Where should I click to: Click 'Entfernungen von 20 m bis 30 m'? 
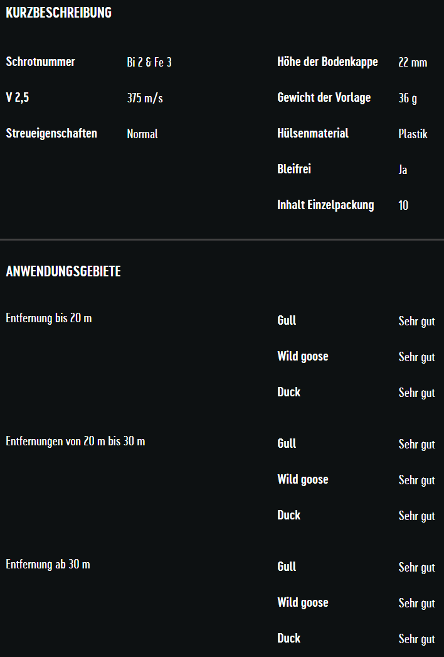pyautogui.click(x=75, y=441)
